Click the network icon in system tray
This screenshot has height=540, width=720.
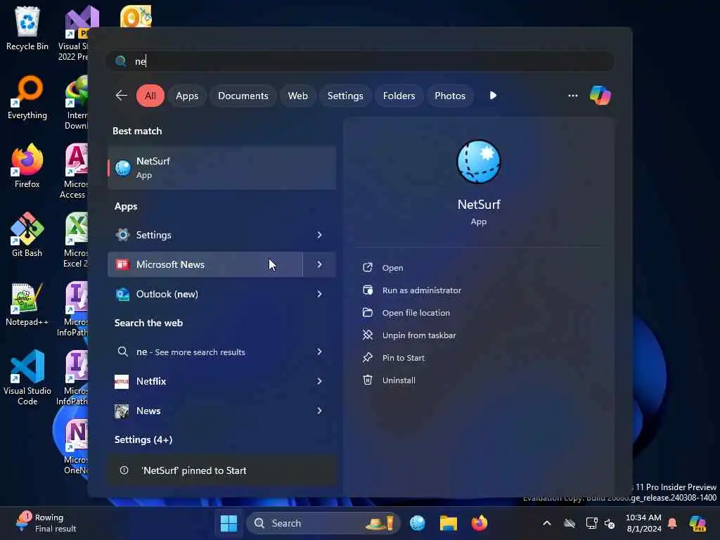pos(591,523)
